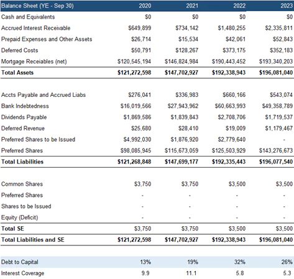Select the 2022 Total Liabilities value
This screenshot has height=279, width=294.
pyautogui.click(x=229, y=162)
